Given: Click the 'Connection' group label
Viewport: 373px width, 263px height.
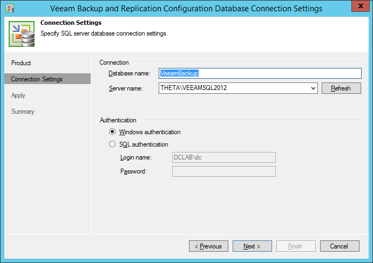Looking at the screenshot, I should [x=114, y=63].
